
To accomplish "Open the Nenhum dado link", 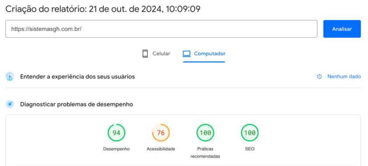I will [x=344, y=77].
